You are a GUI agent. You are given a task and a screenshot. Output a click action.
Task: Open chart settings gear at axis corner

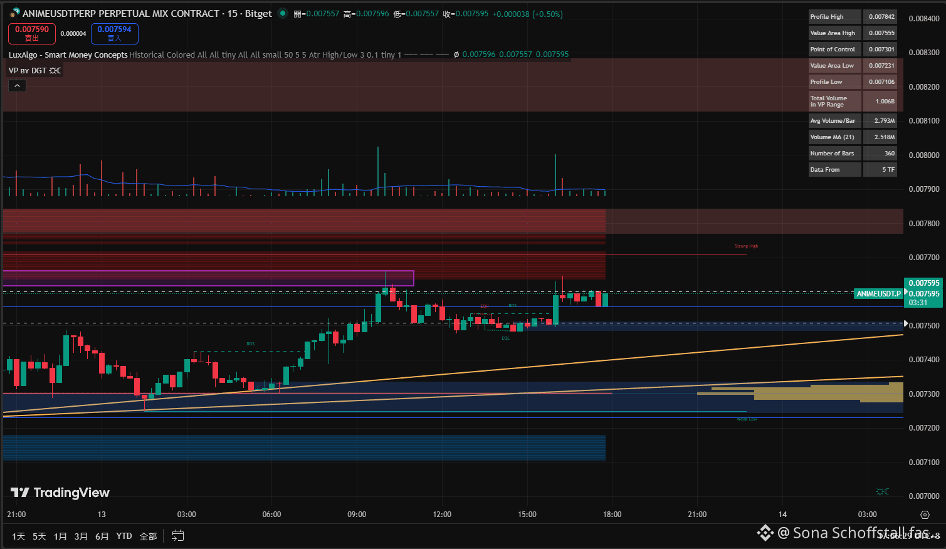[x=925, y=515]
